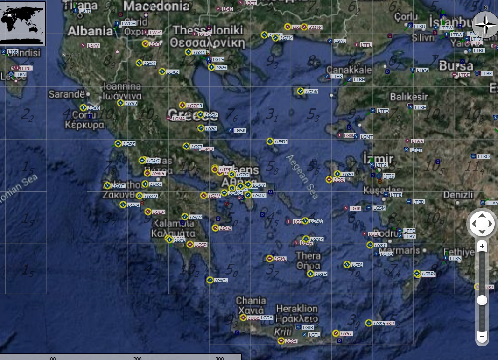The image size is (498, 360).
Task: Click the LGRP airport marker on Rhodes
Action: [x=417, y=273]
